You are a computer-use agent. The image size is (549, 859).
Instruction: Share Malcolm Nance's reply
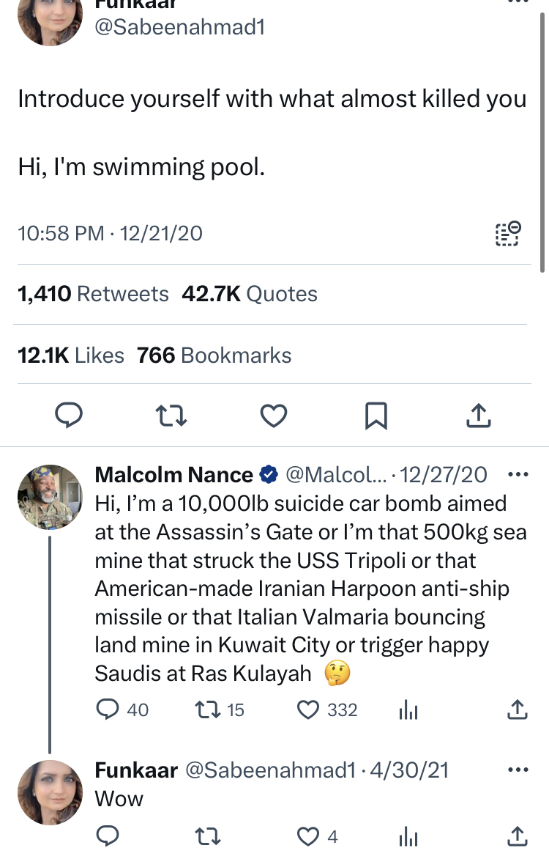point(517,709)
